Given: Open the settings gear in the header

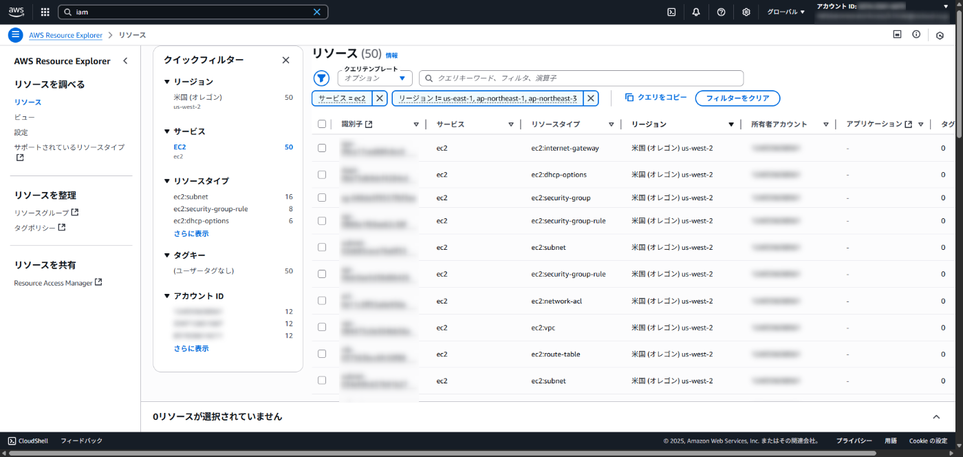Looking at the screenshot, I should (x=746, y=12).
